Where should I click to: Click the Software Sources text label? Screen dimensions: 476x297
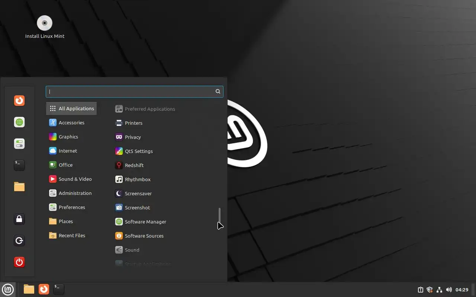pos(144,236)
